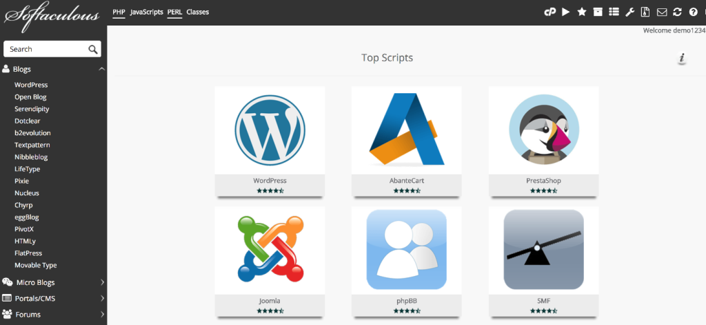Image resolution: width=706 pixels, height=325 pixels.
Task: Click the WordPress name under its card
Action: pyautogui.click(x=270, y=180)
